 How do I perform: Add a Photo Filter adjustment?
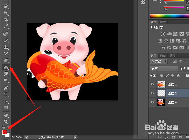178,41
